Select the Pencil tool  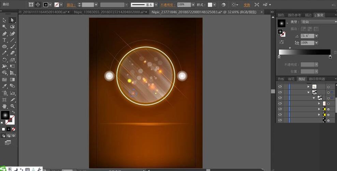pyautogui.click(x=4, y=53)
